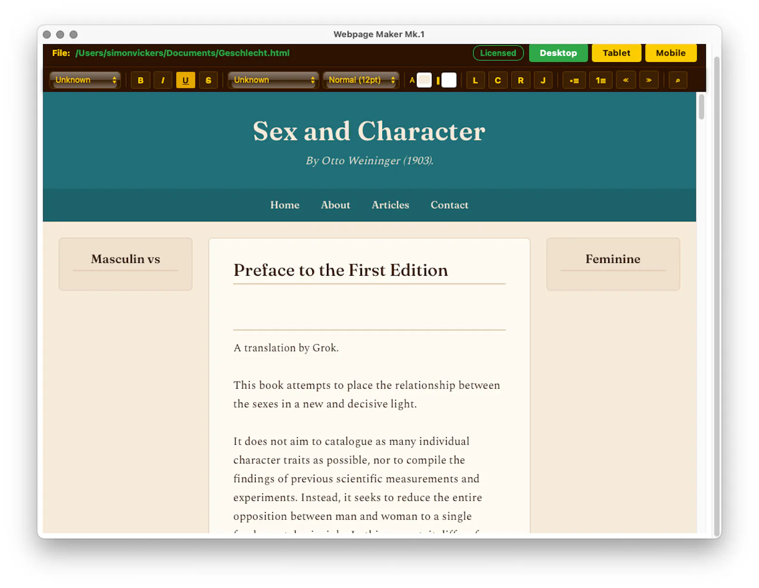Click the search icon in the toolbar
This screenshot has width=759, height=588.
click(x=678, y=80)
